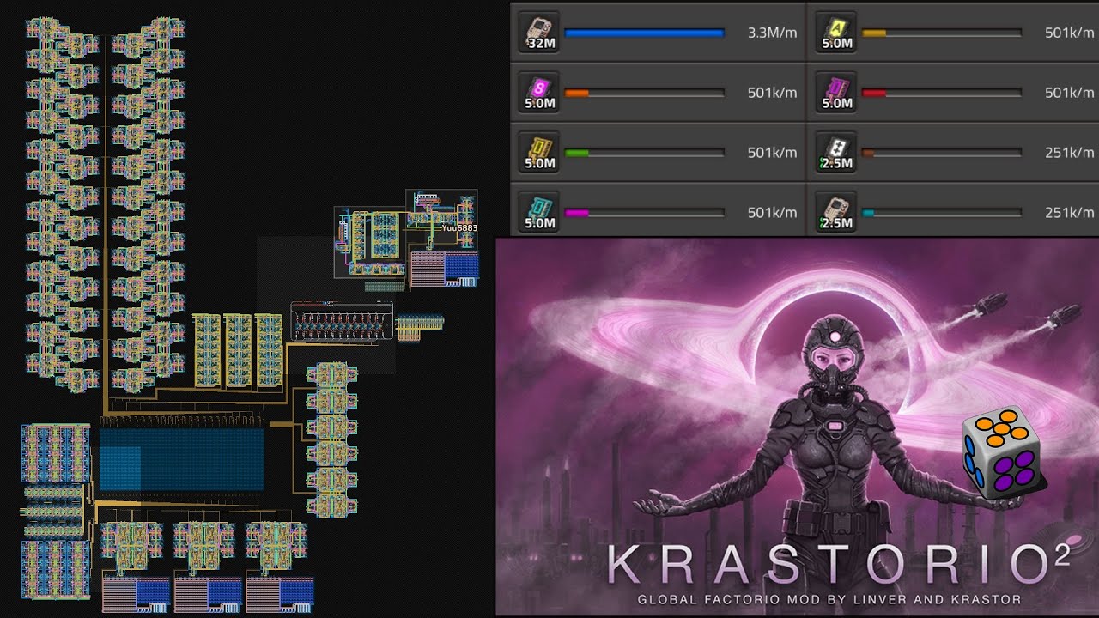This screenshot has height=618, width=1099.
Task: Click '501k/m' beside the green bar
Action: point(772,153)
